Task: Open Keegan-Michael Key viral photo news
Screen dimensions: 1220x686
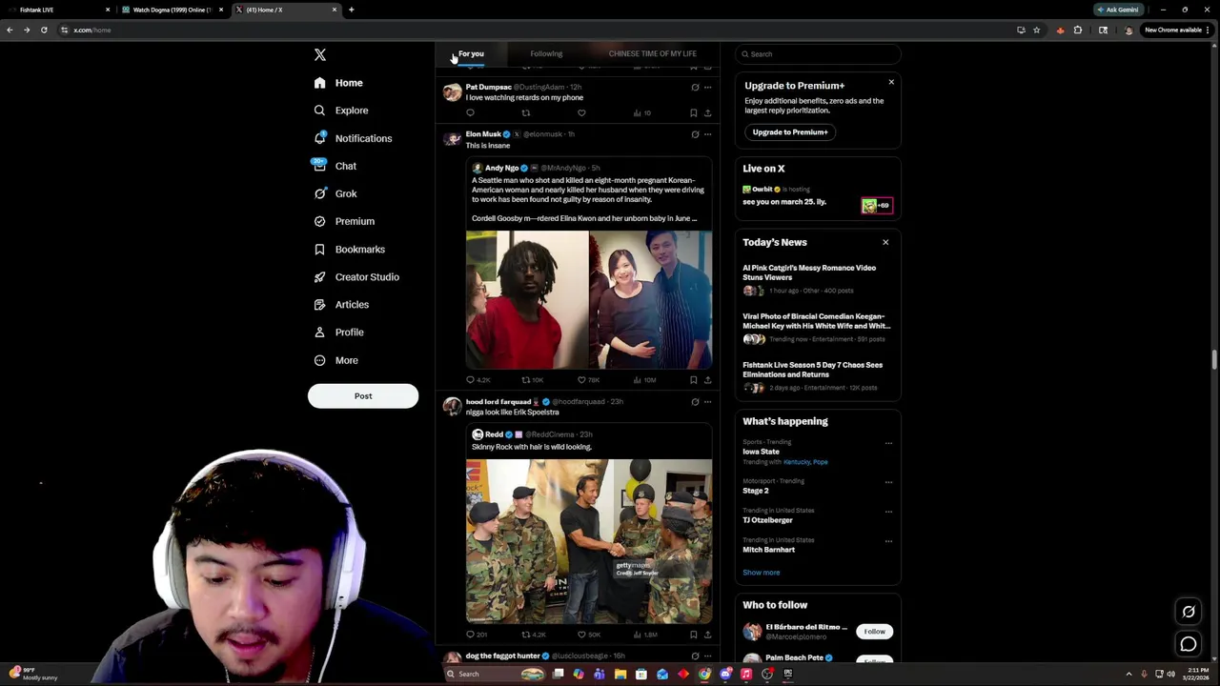Action: point(817,327)
